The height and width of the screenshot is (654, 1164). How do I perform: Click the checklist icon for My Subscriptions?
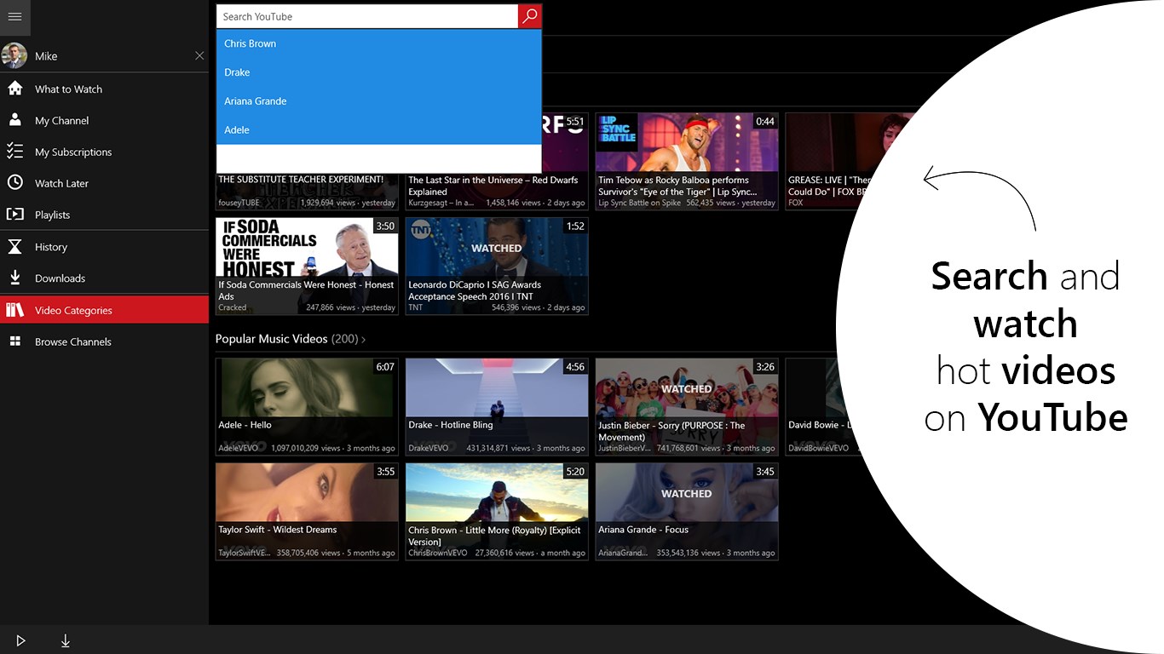point(14,152)
